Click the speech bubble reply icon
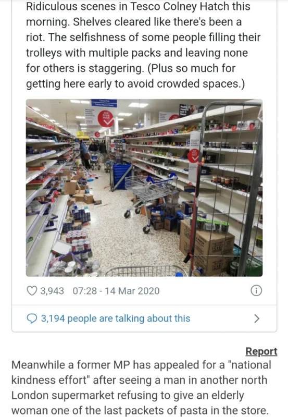 [x=32, y=318]
